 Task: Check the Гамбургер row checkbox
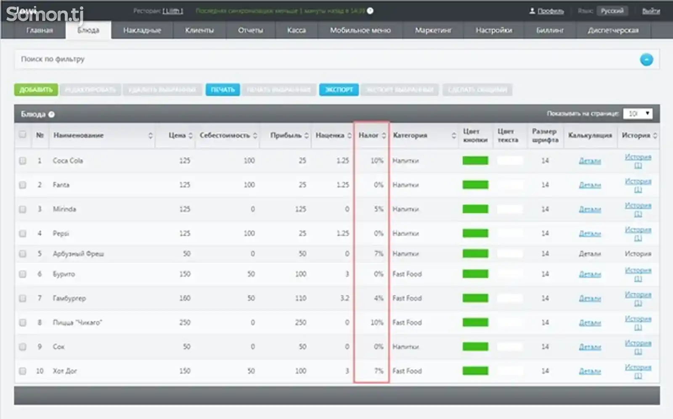[x=22, y=298]
